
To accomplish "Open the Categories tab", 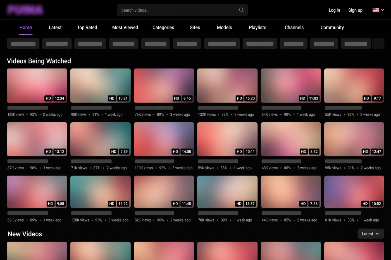I will (x=163, y=27).
